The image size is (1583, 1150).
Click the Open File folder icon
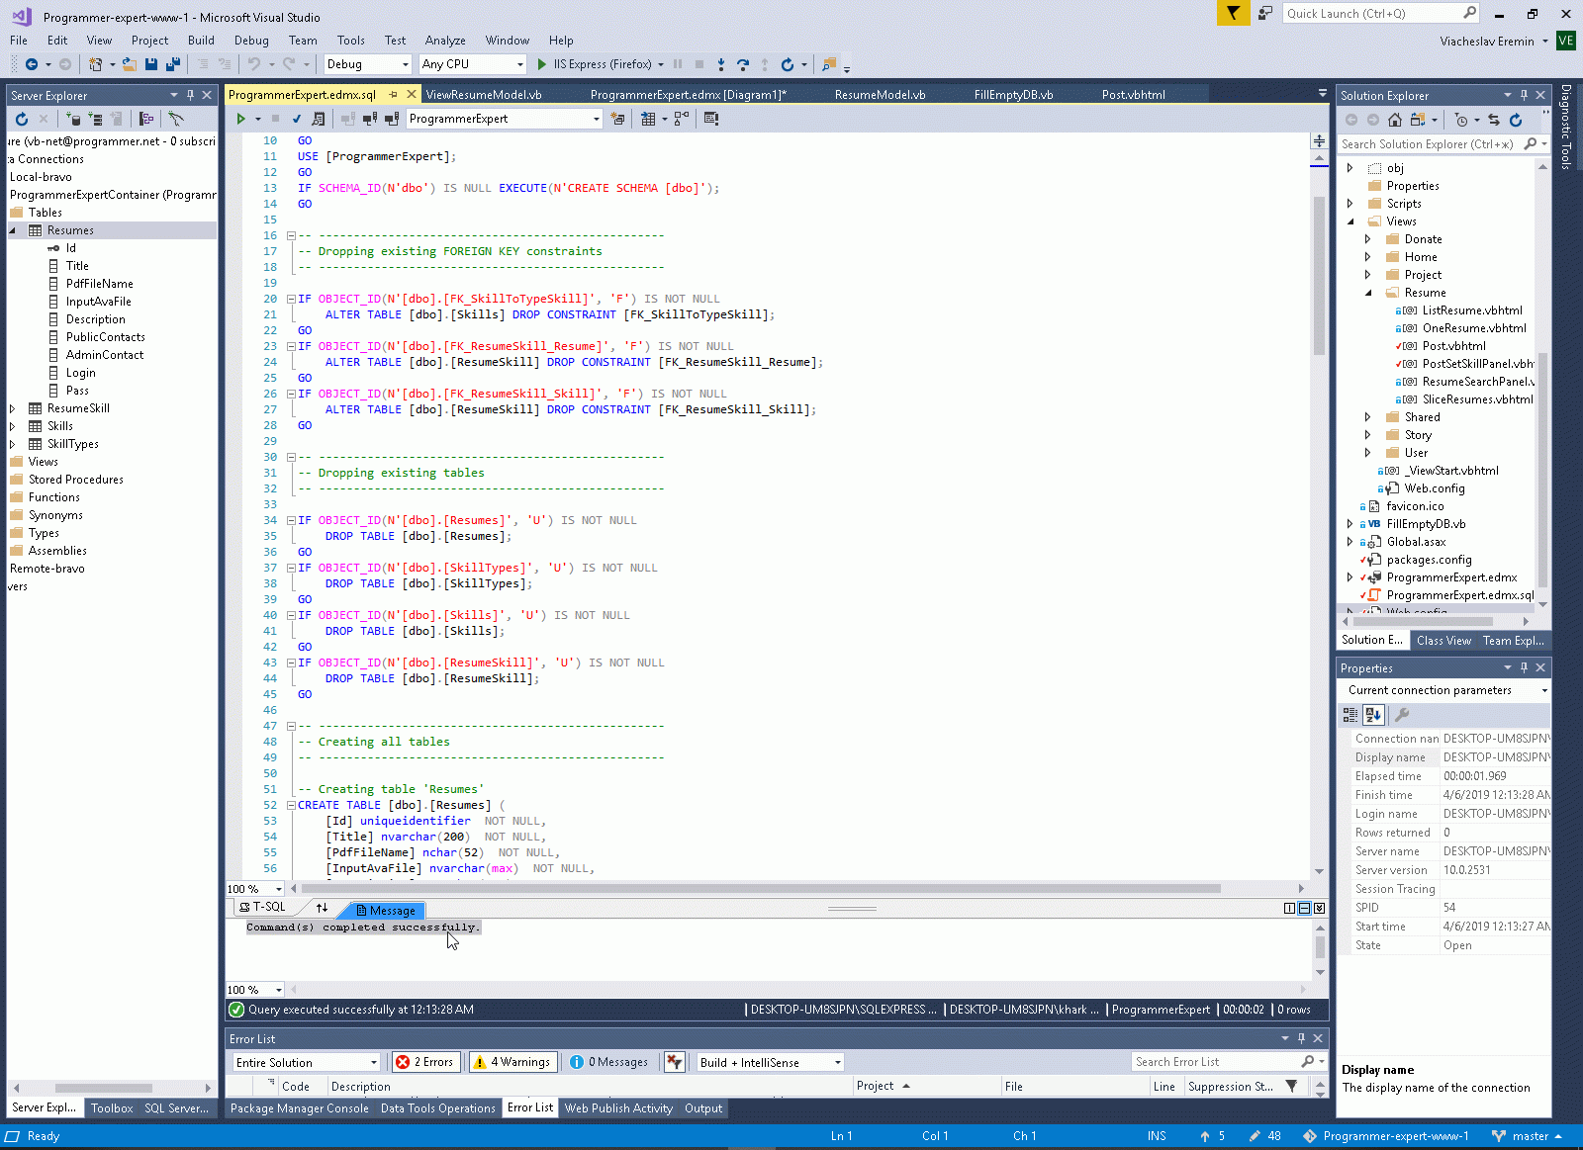click(129, 64)
